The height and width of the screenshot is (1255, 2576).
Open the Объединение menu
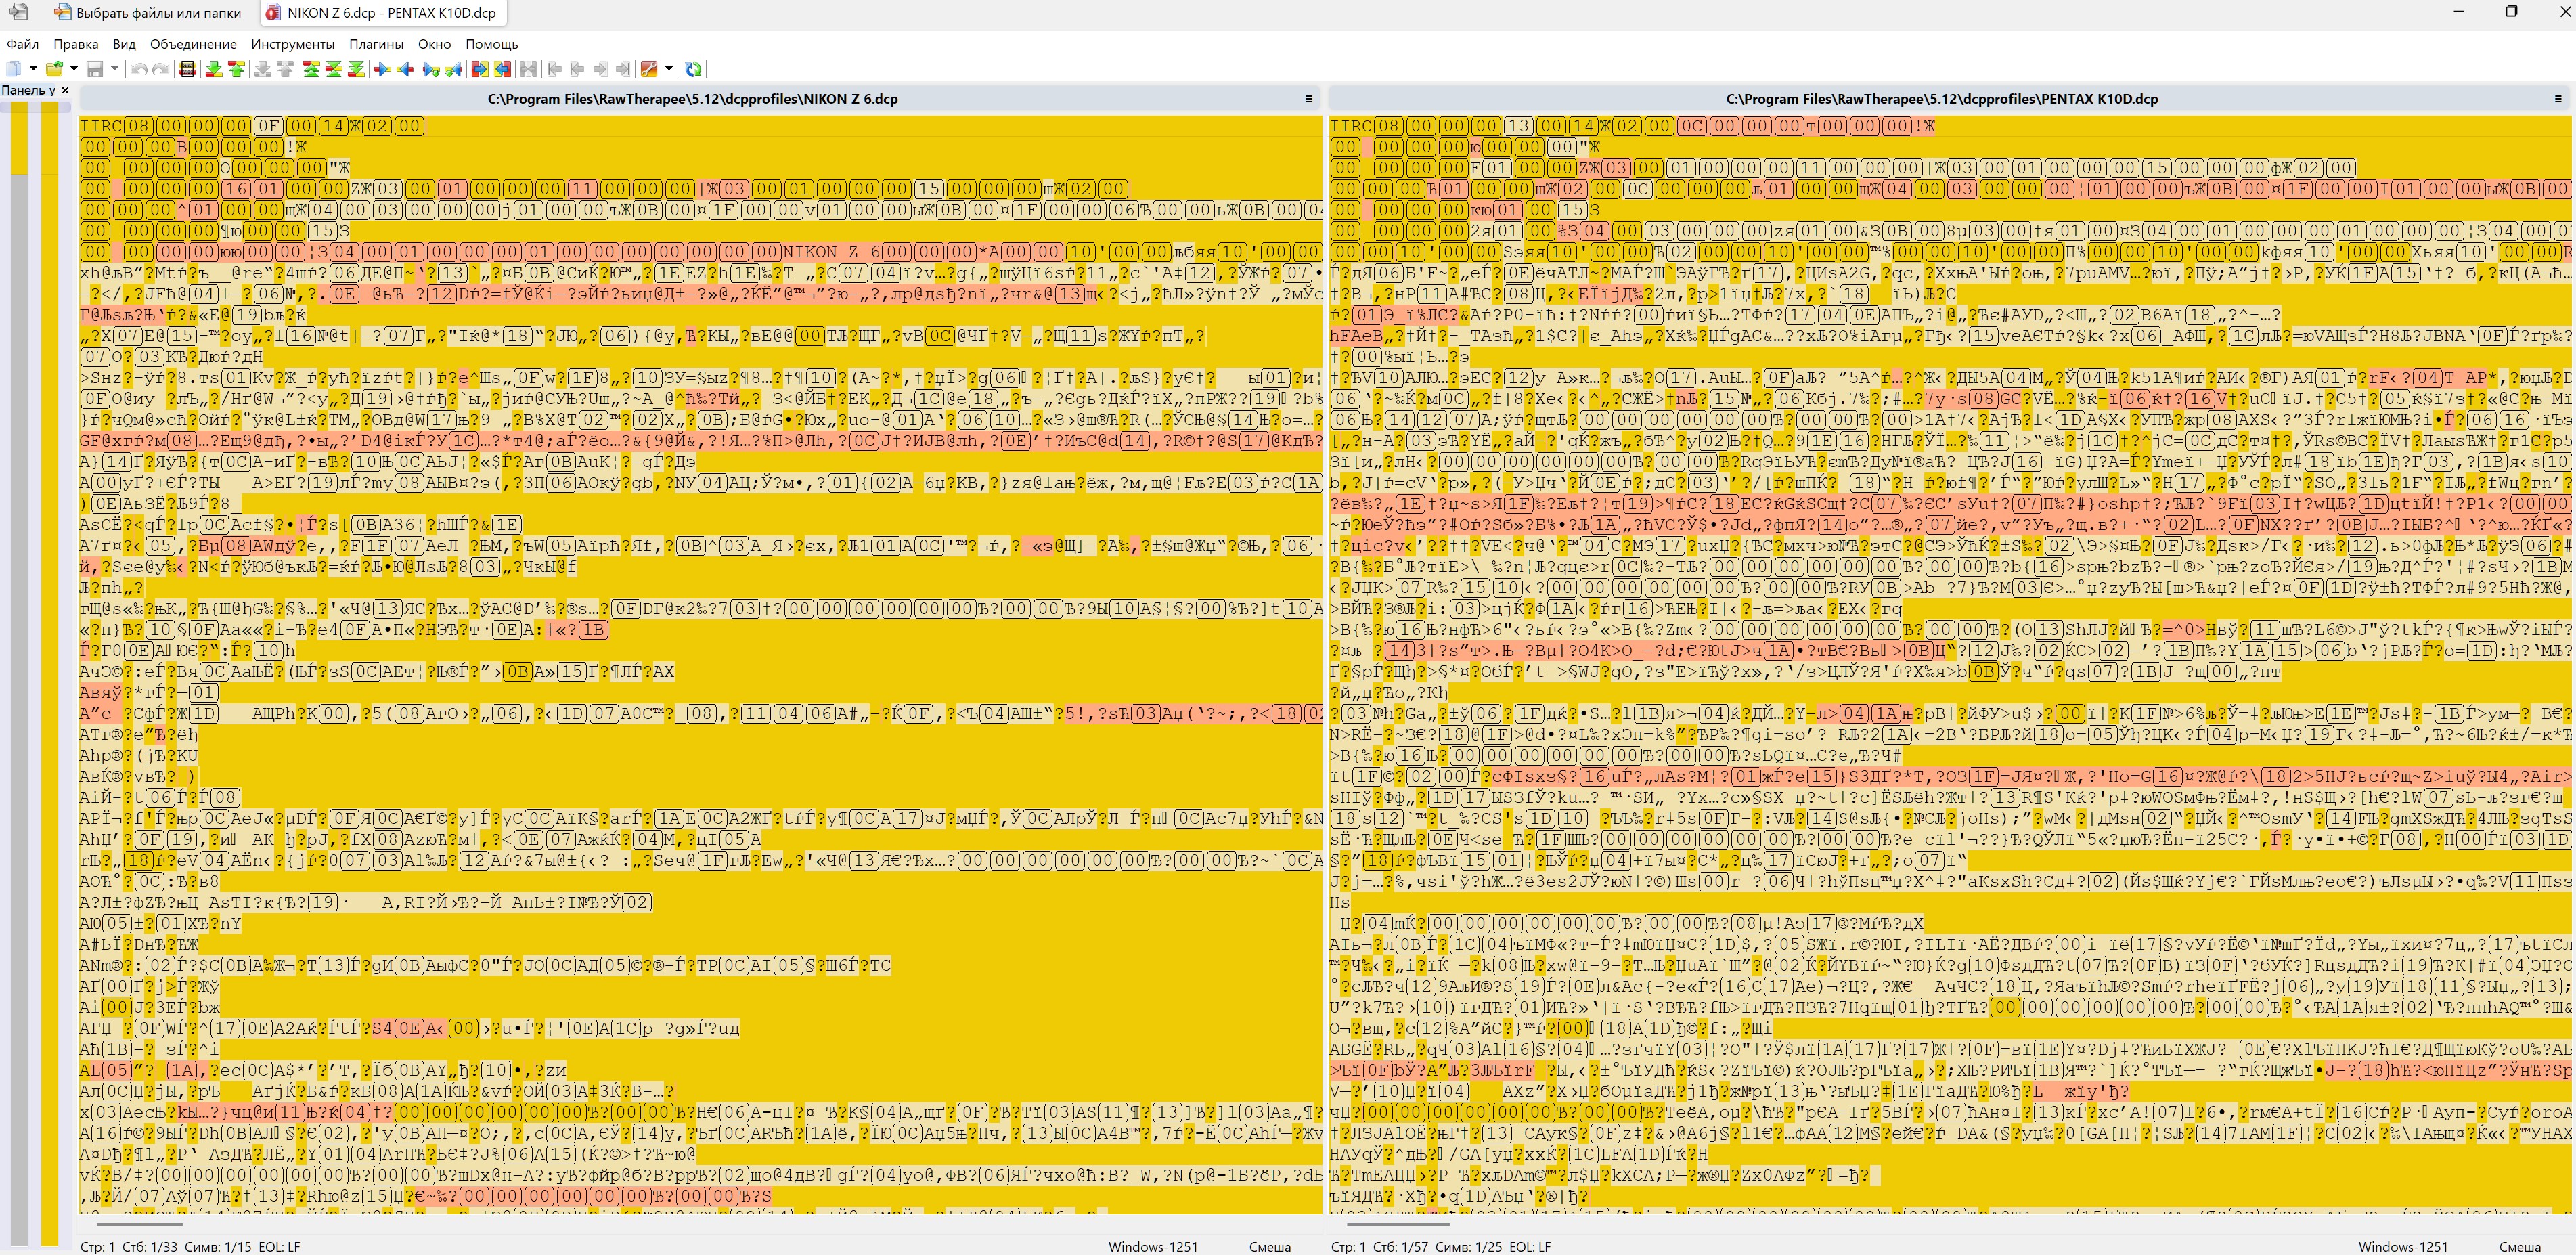(193, 44)
